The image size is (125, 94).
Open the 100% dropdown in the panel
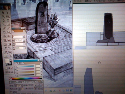[24, 48]
